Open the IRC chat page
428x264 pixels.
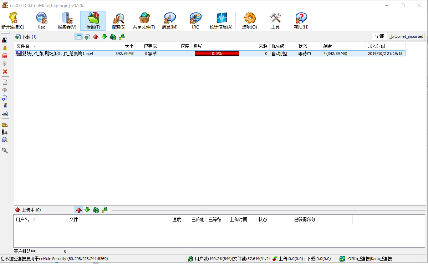(195, 21)
